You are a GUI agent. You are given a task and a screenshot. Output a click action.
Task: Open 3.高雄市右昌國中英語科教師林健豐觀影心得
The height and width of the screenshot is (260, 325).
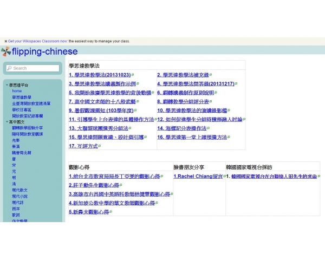tap(120, 194)
